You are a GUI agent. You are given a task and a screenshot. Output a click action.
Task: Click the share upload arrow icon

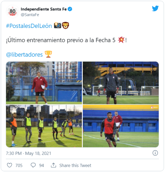point(53,165)
